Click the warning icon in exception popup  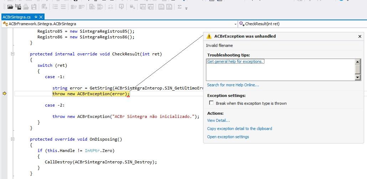pos(209,37)
